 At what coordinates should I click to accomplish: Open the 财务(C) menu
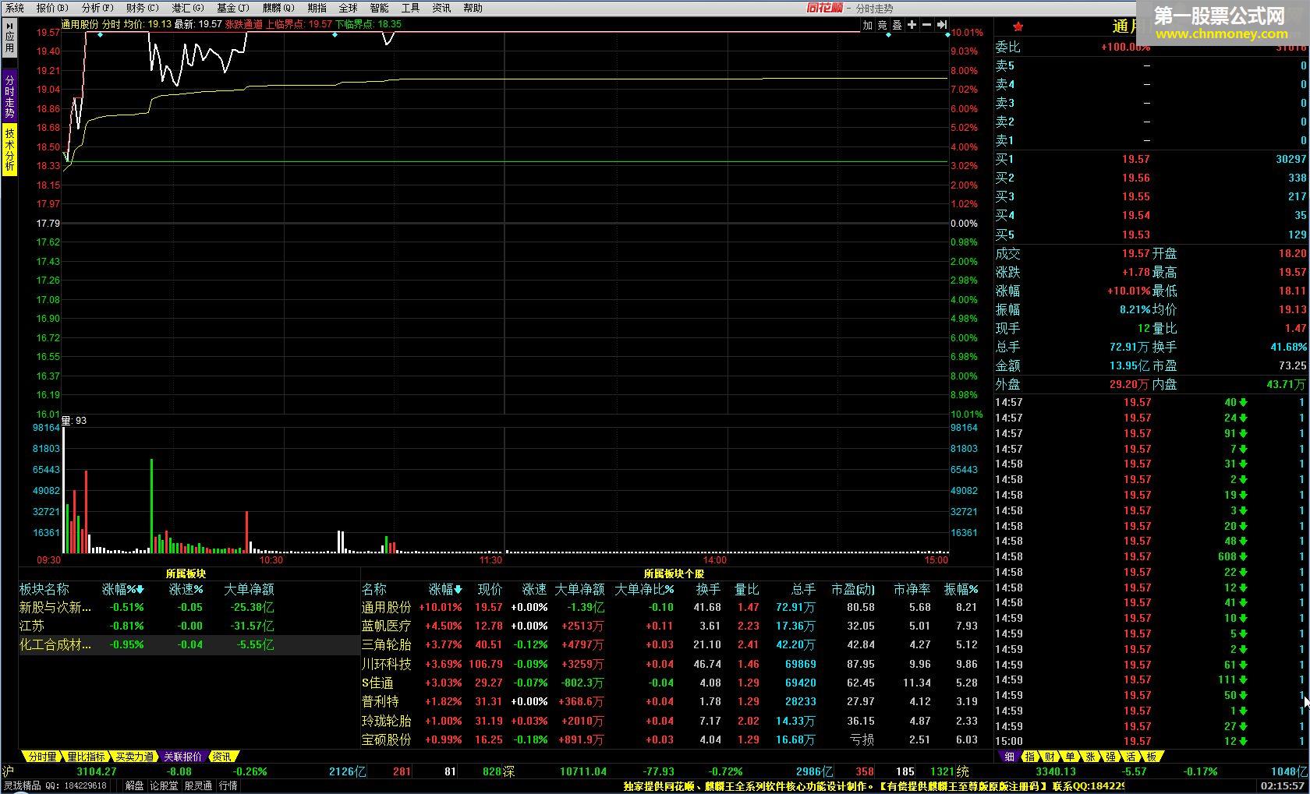(x=142, y=8)
